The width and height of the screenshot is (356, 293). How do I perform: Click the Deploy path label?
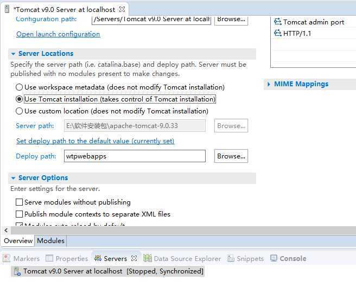[x=36, y=156]
